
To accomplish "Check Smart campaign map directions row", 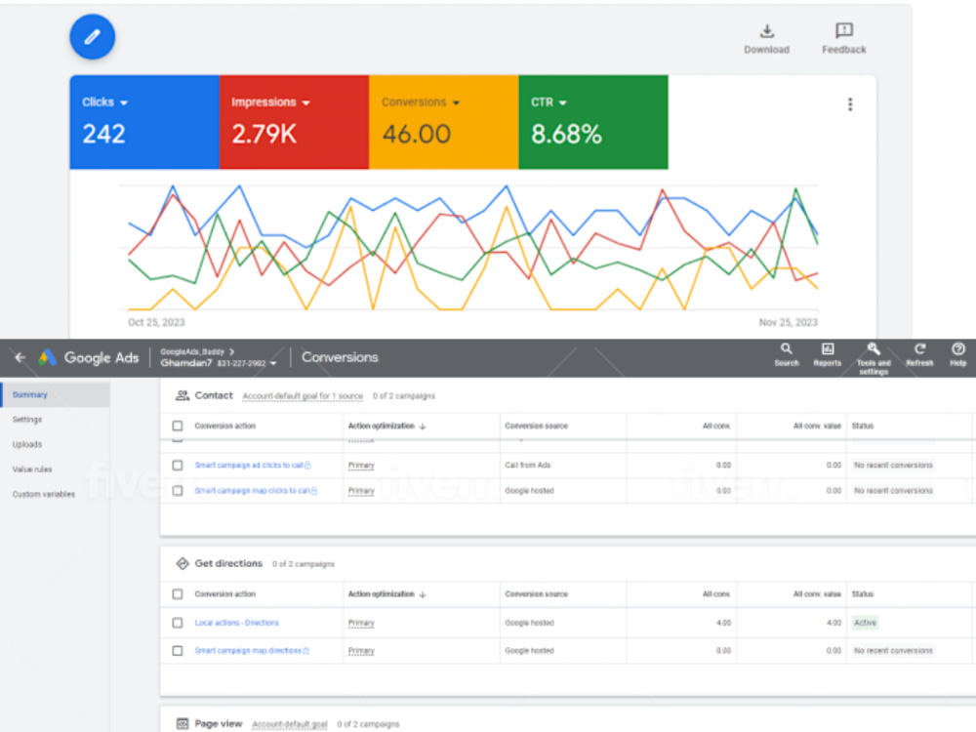I will (x=178, y=650).
